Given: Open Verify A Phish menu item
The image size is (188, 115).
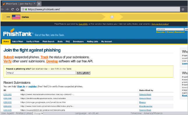Looking at the screenshot, I should (33, 42).
